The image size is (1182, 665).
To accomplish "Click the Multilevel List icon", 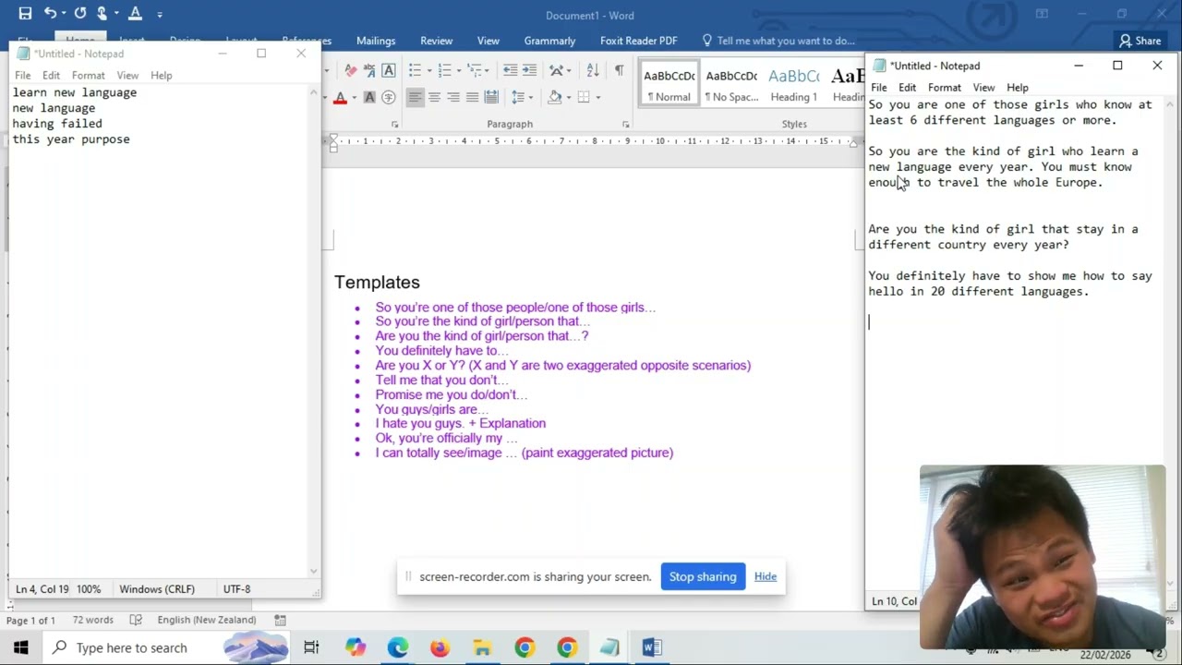I will click(476, 70).
